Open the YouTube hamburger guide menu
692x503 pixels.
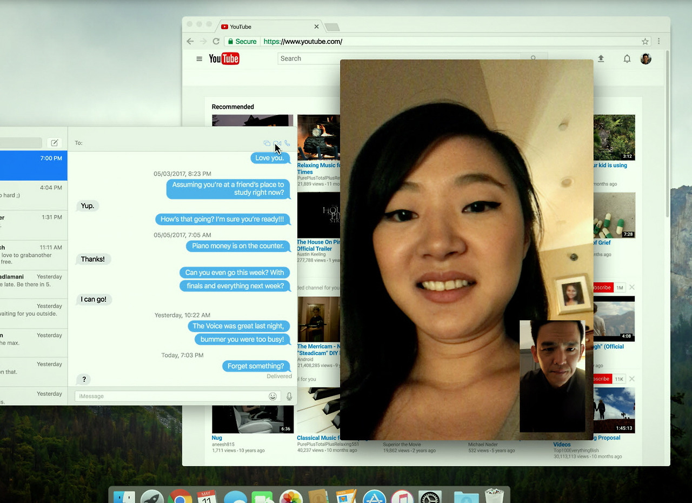point(199,59)
